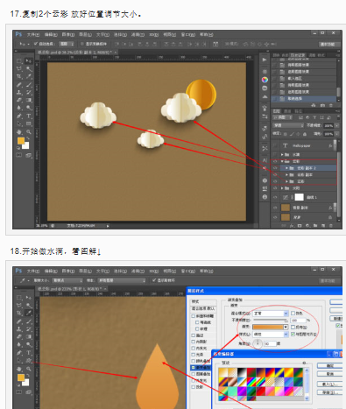The width and height of the screenshot is (346, 409).
Task: Select the Move tool in upper Photoshop window
Action: click(29, 60)
